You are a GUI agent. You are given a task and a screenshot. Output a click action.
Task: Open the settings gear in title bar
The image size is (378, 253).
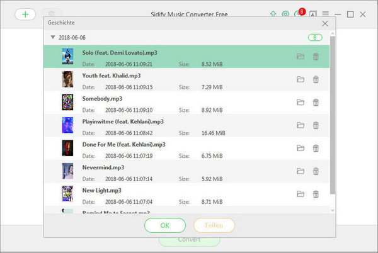tap(285, 14)
